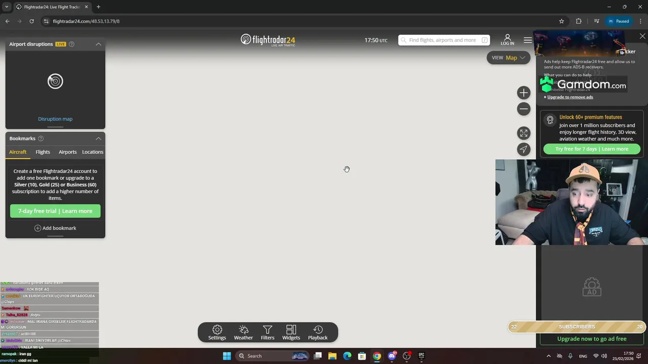Screen dimensions: 648x364
Task: Zoom in on the map with plus button
Action: pos(523,93)
